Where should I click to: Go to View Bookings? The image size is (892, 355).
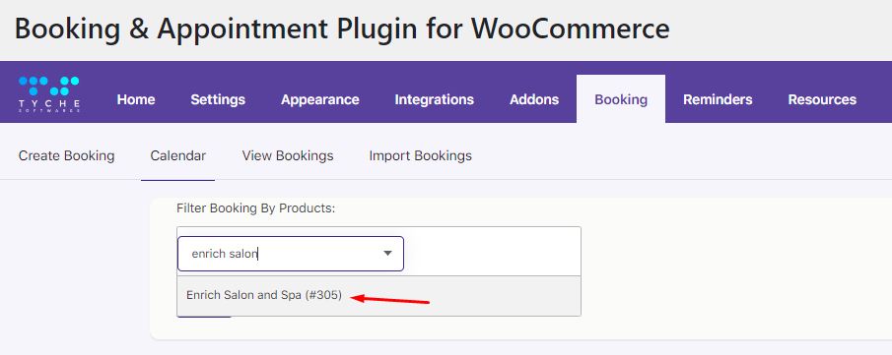288,155
